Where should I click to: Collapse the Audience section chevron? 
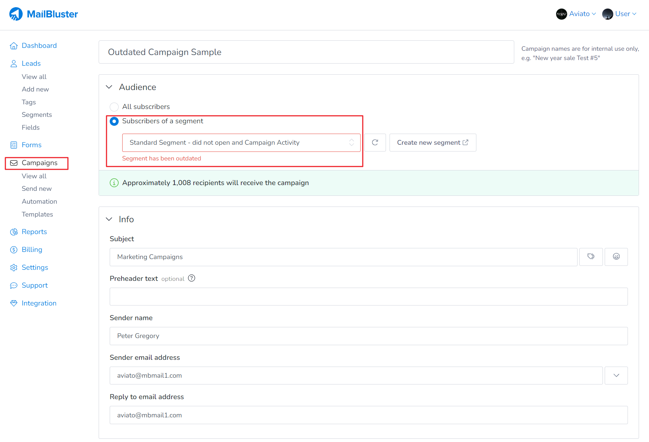109,87
